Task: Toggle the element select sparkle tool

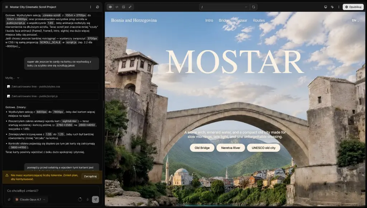Action: (x=332, y=7)
